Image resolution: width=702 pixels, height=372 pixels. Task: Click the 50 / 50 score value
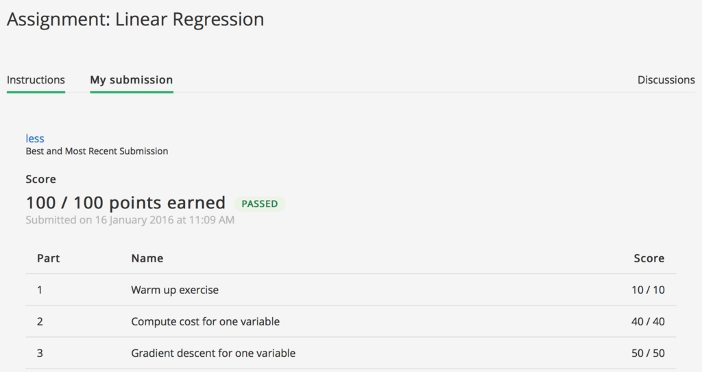pos(649,354)
